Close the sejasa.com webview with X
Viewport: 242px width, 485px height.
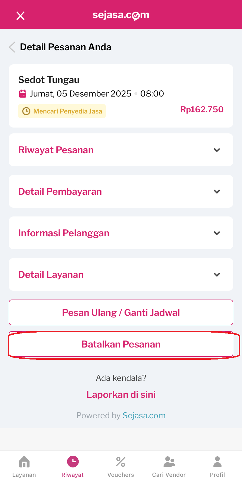point(20,16)
